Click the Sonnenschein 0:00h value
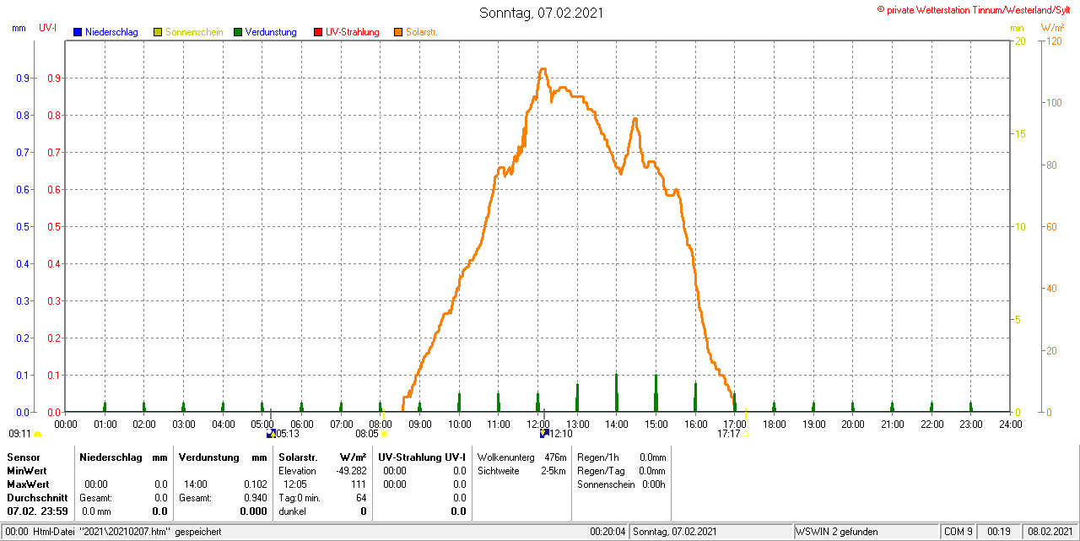 [654, 484]
